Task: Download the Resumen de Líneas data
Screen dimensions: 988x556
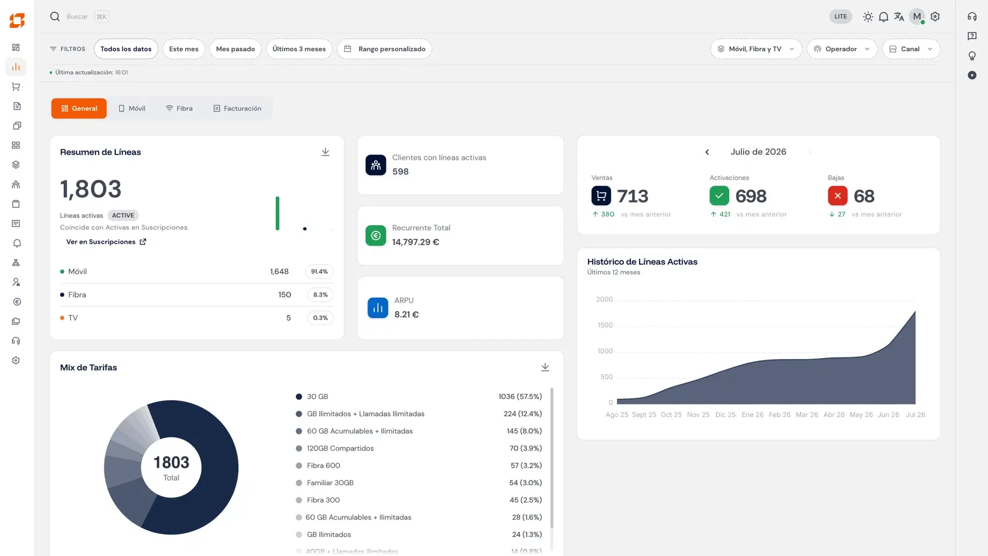Action: (325, 152)
